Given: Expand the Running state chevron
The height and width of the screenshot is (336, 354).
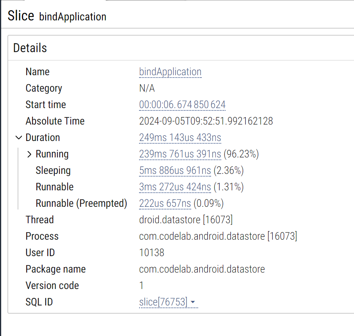Looking at the screenshot, I should pos(29,154).
